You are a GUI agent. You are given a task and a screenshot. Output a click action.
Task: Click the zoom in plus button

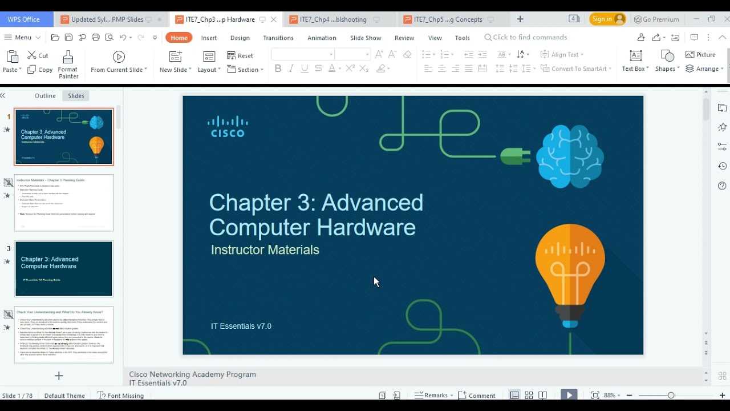[x=723, y=395]
